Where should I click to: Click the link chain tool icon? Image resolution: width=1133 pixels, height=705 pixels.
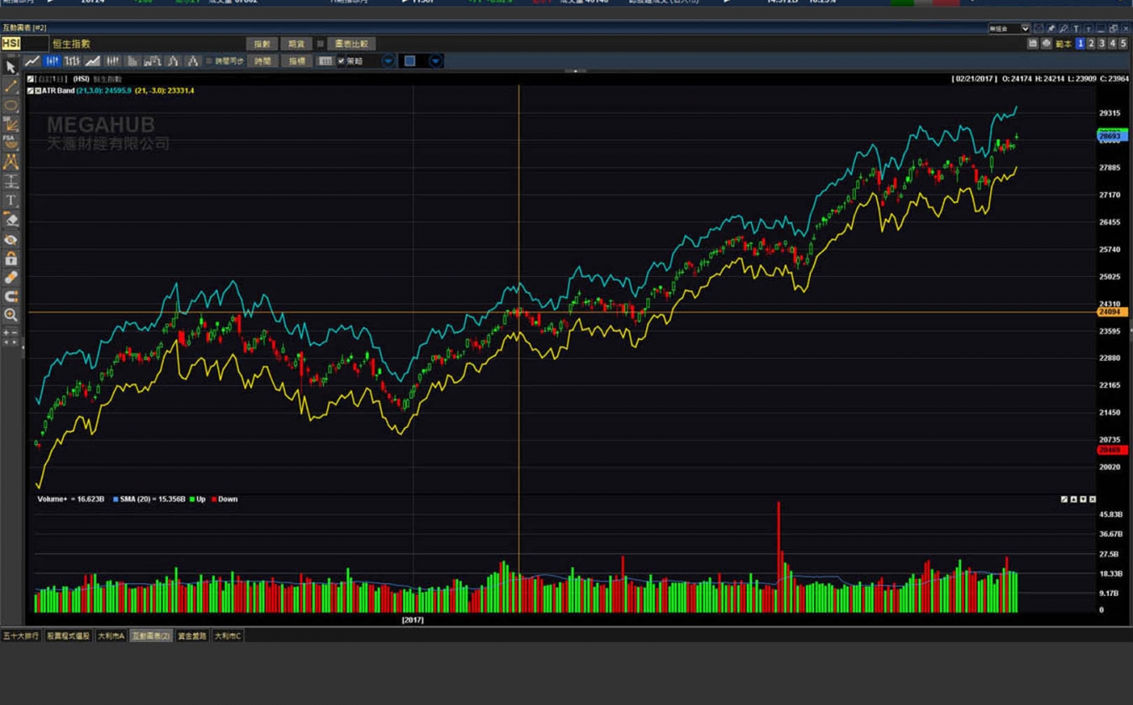(x=11, y=278)
